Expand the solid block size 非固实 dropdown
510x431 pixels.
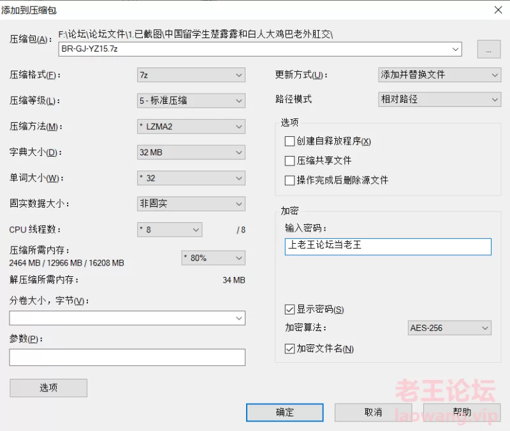point(191,204)
